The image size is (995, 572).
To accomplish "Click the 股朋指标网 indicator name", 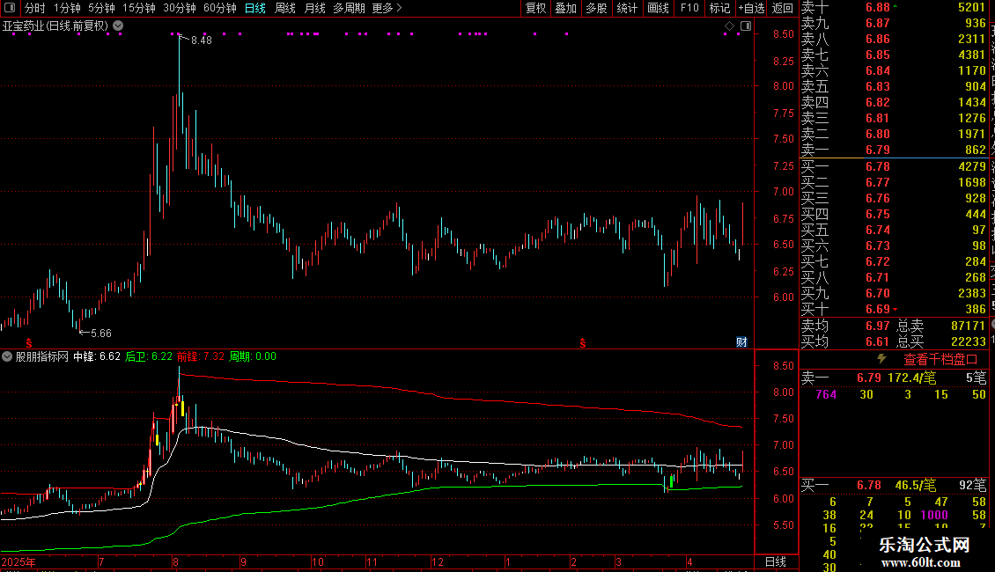I will coord(42,356).
